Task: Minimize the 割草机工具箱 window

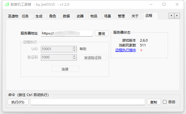Action: click(151, 5)
